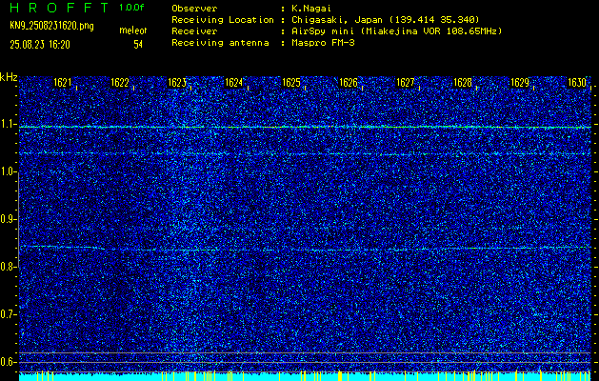Click the 1627 time marker
The width and height of the screenshot is (599, 381).
point(406,82)
